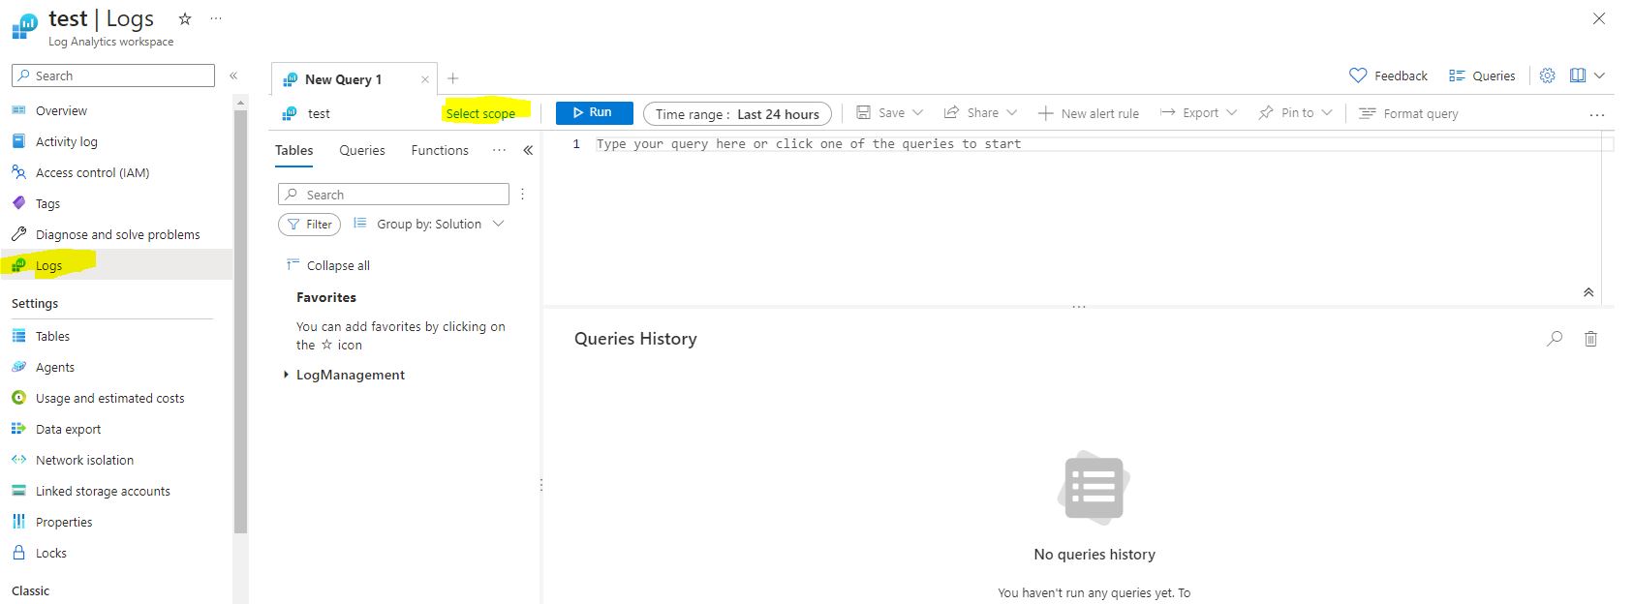The width and height of the screenshot is (1634, 604).
Task: Collapse the query editor with double chevron
Action: tap(1588, 291)
